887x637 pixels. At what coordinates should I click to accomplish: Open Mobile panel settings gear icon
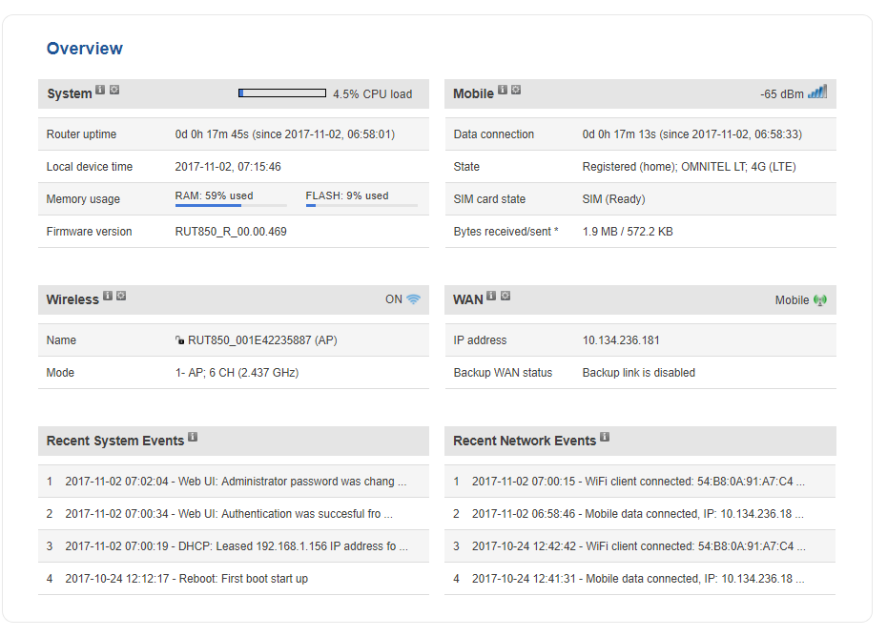point(516,91)
